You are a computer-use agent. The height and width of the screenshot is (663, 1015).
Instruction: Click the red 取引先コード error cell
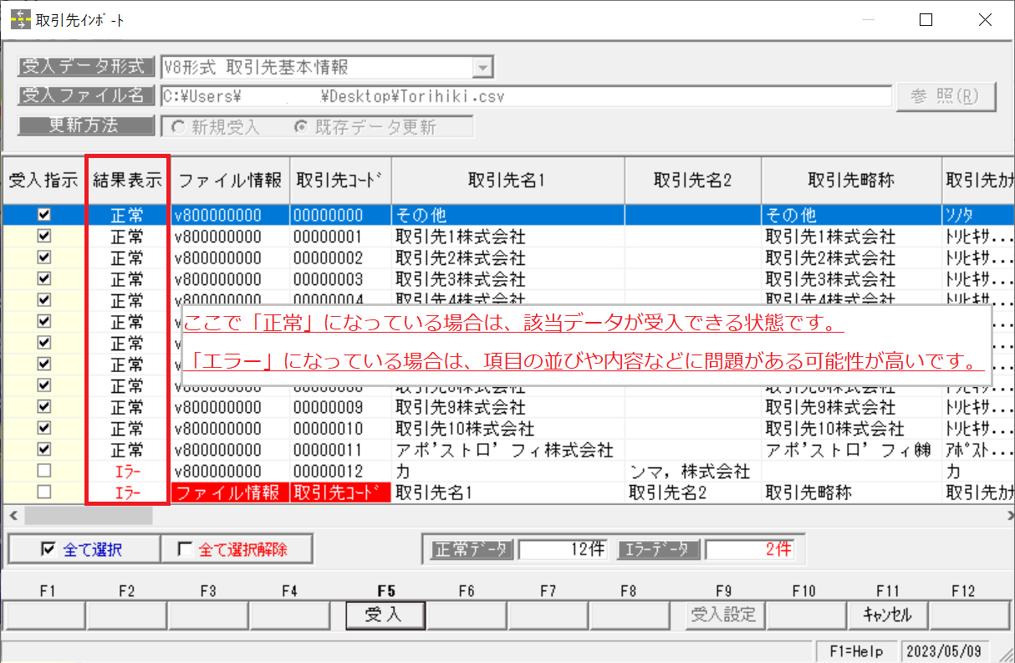pyautogui.click(x=340, y=492)
